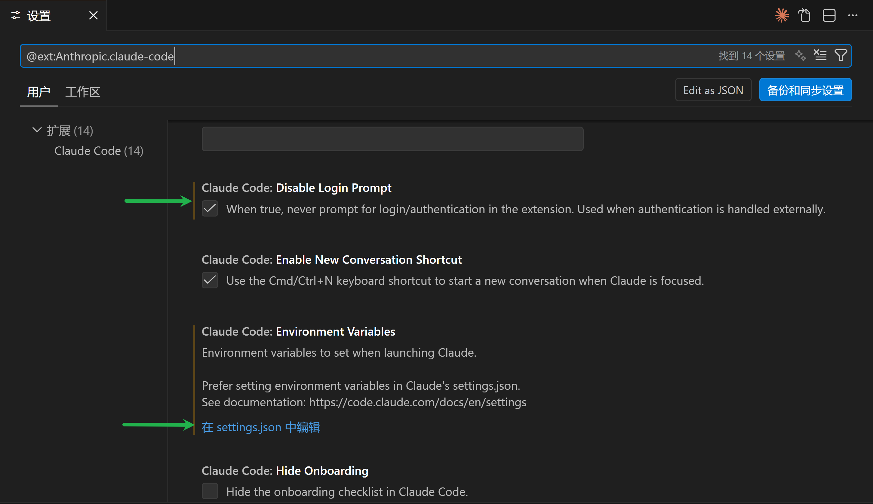Open the 在 settings.json 中编辑 link

pos(261,427)
